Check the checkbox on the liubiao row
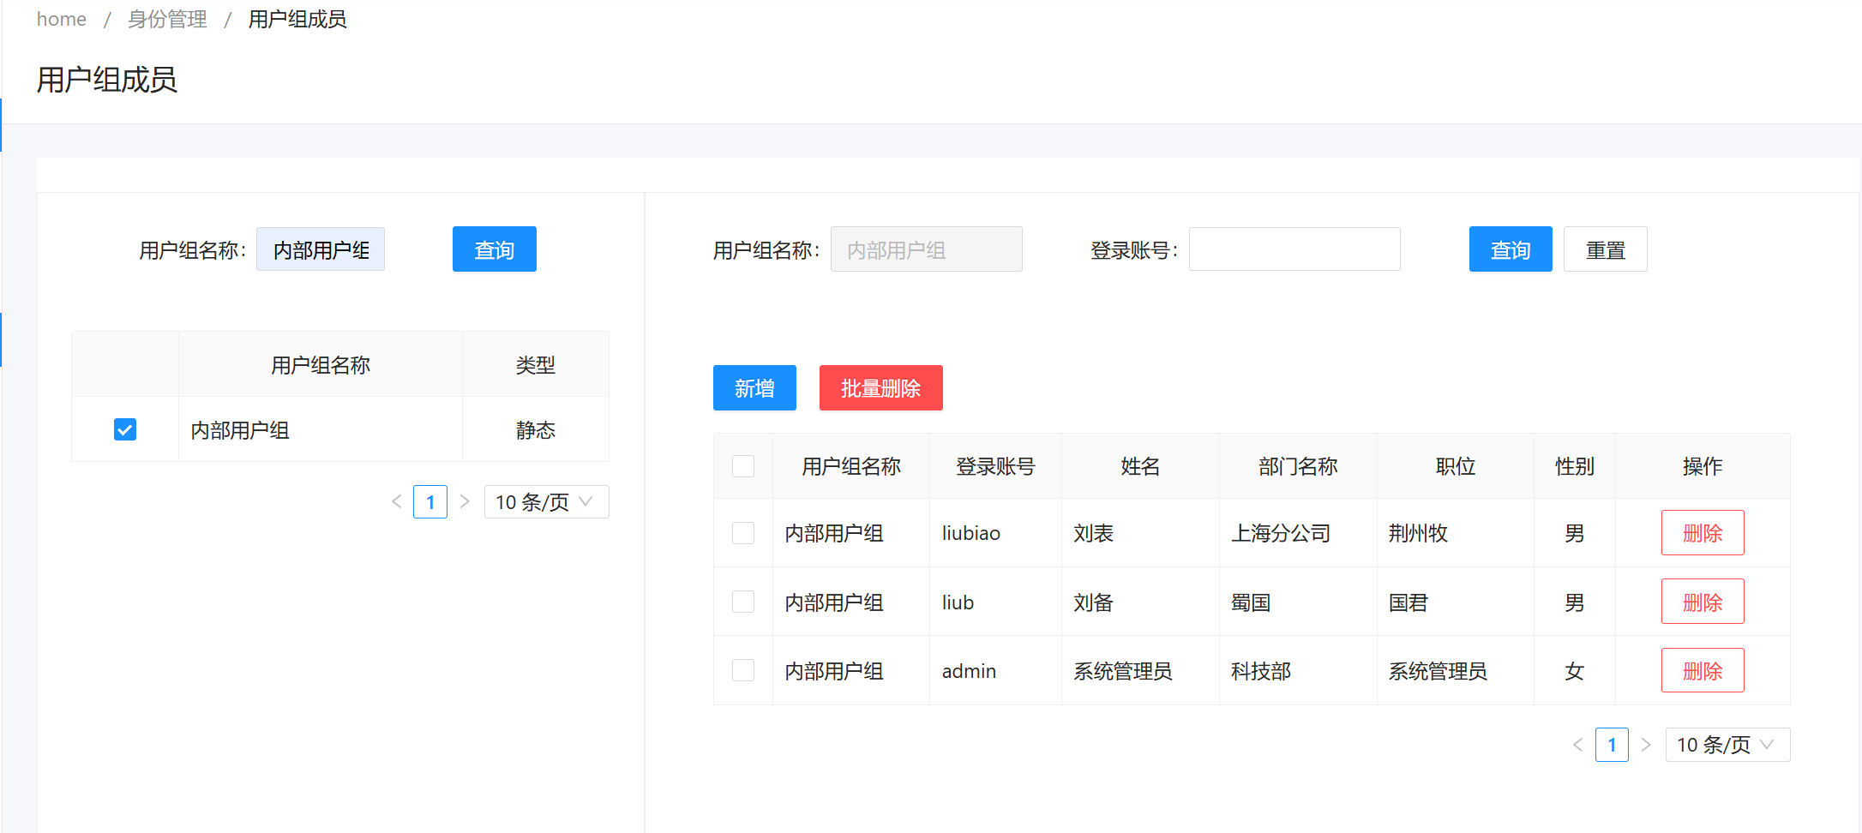 tap(742, 532)
